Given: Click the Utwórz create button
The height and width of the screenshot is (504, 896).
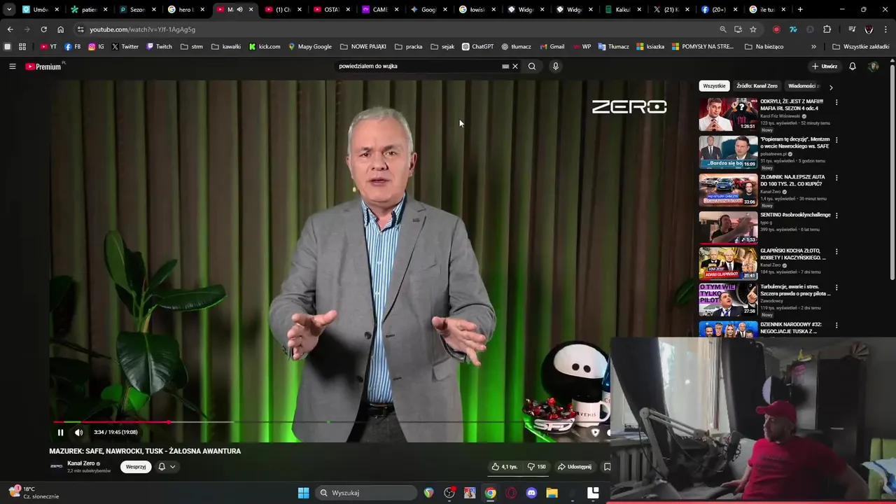Looking at the screenshot, I should point(824,66).
